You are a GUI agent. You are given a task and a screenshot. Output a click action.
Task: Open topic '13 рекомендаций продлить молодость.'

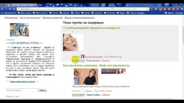(x=92, y=28)
